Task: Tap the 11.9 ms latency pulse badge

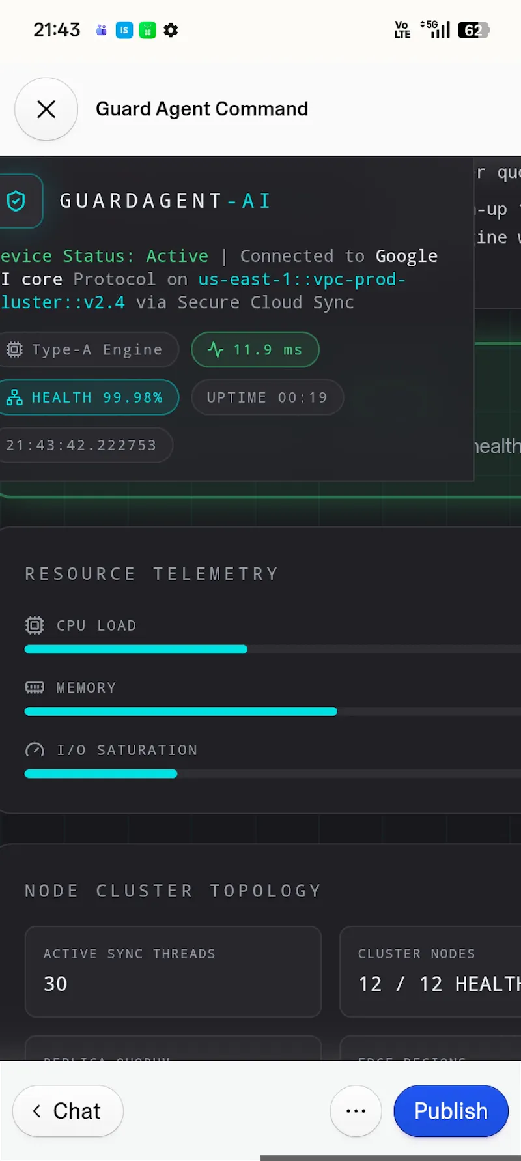Action: click(255, 350)
